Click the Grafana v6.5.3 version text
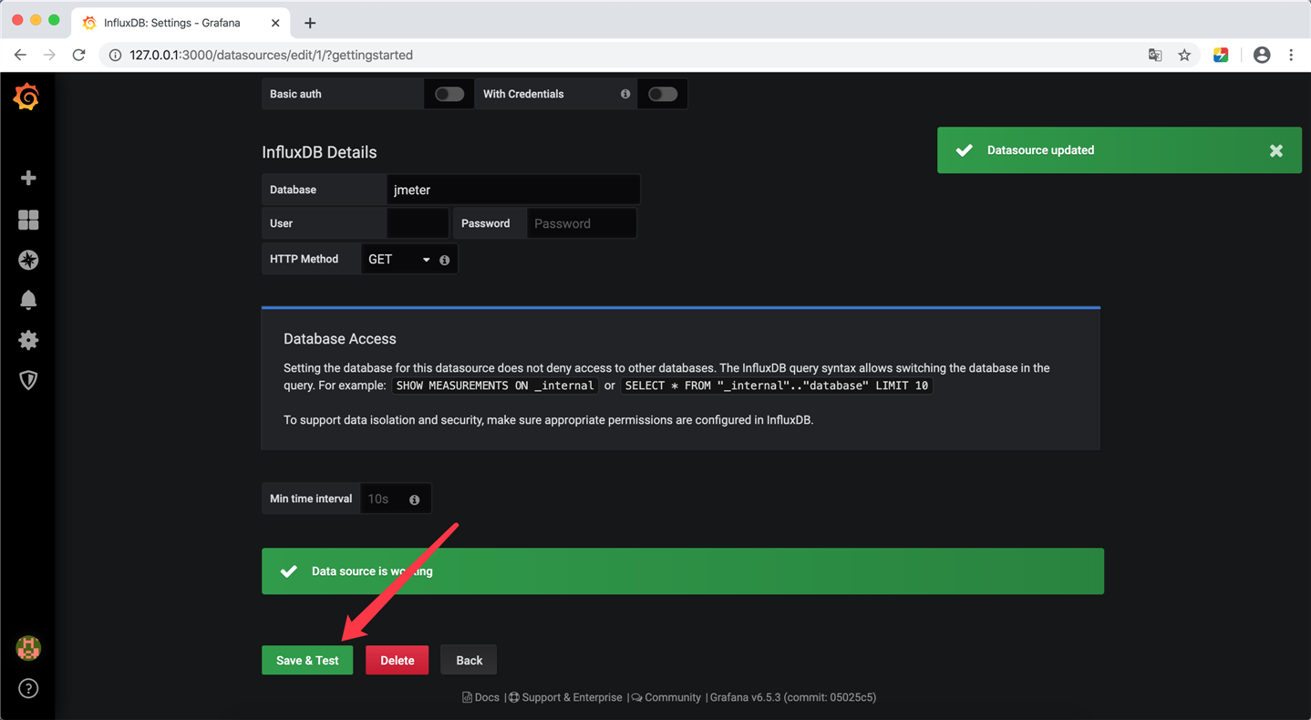1311x720 pixels. coord(793,697)
